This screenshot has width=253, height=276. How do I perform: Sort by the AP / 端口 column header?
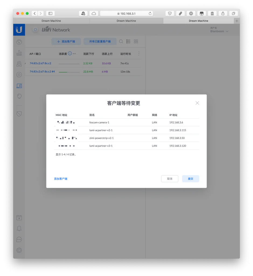tap(35, 54)
